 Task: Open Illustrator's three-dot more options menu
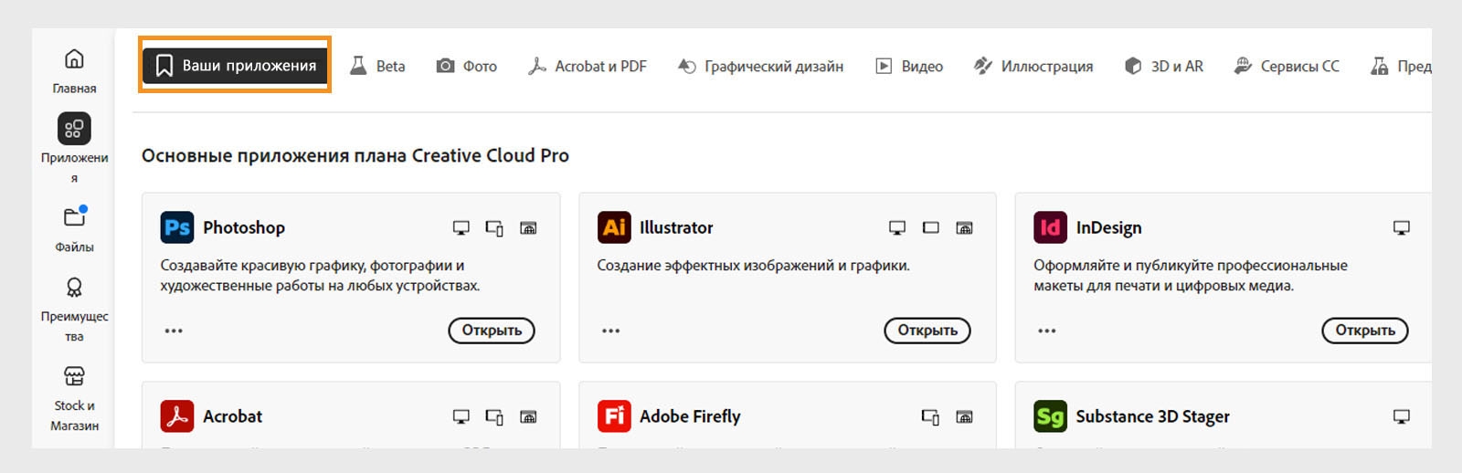(x=610, y=331)
